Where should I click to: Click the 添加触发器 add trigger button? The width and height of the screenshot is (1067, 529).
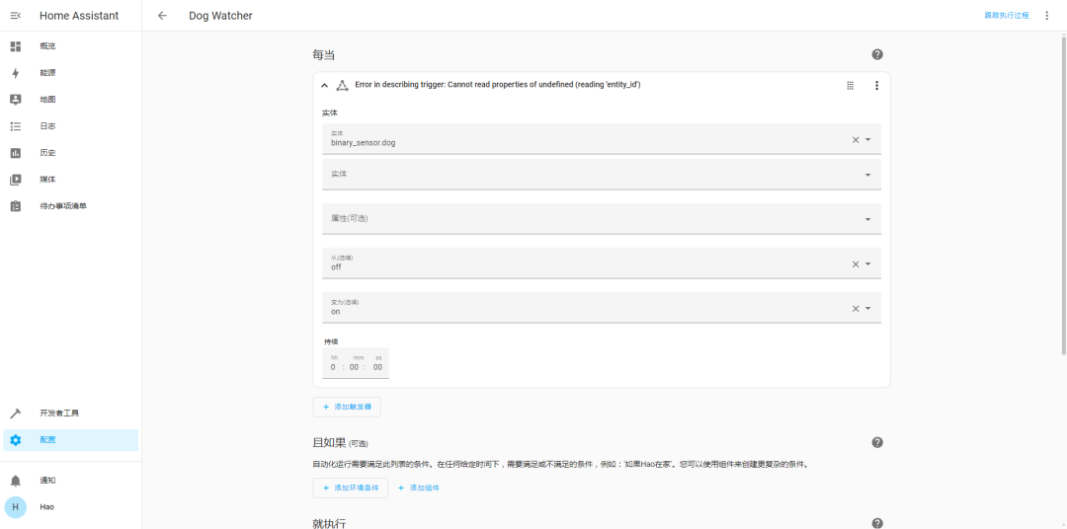pyautogui.click(x=347, y=407)
